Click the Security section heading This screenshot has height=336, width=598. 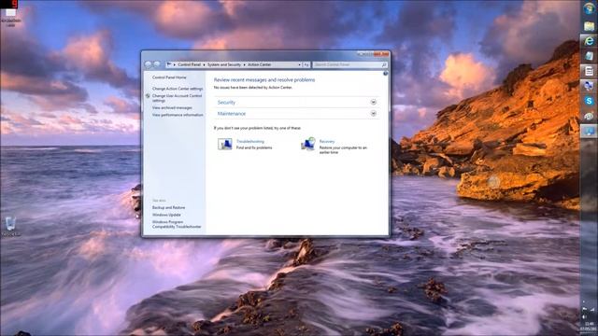(226, 102)
